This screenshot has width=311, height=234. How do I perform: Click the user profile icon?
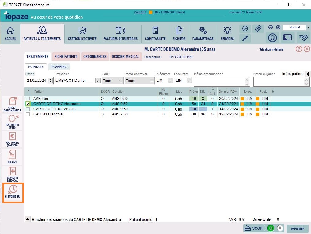click(x=272, y=38)
